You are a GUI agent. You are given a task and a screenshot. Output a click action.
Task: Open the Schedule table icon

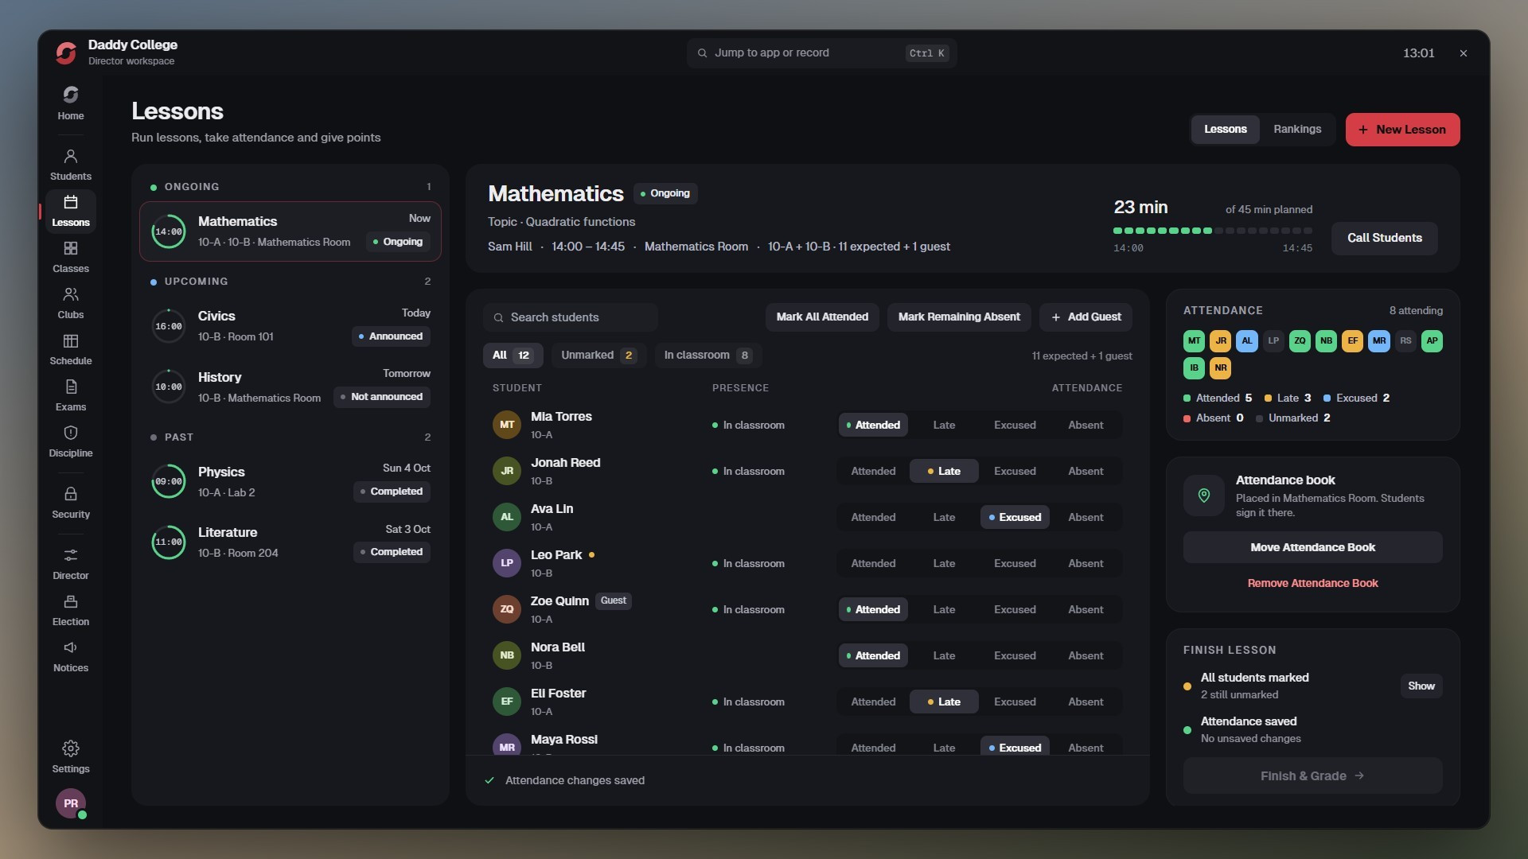(70, 341)
